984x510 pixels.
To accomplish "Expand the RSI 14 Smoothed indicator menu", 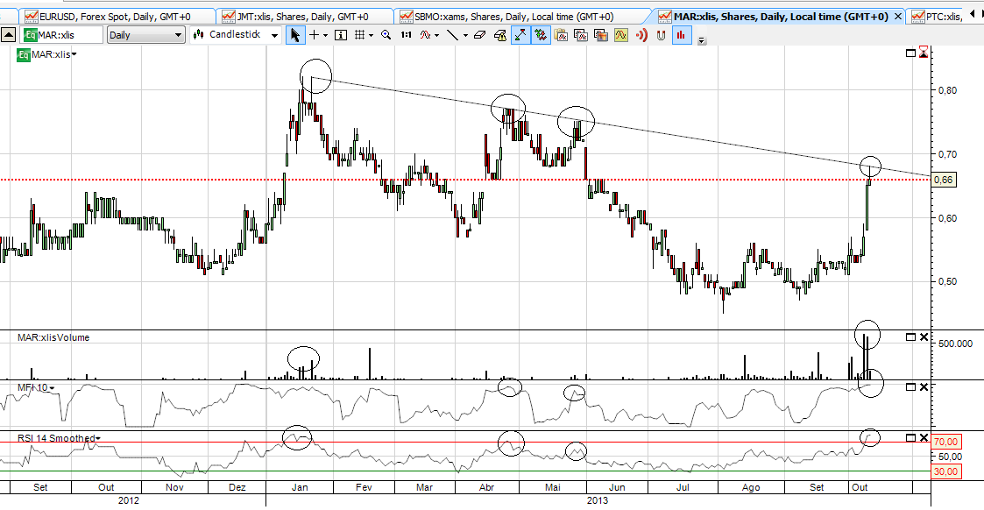I will [98, 437].
